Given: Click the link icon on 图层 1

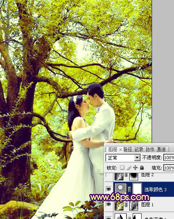Looking at the screenshot, I should 126,205.
